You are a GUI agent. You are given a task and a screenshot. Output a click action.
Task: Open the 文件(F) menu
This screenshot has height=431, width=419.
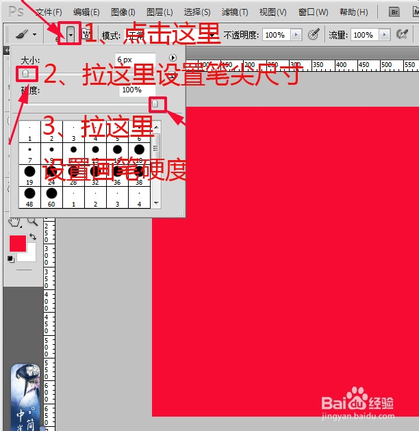49,12
